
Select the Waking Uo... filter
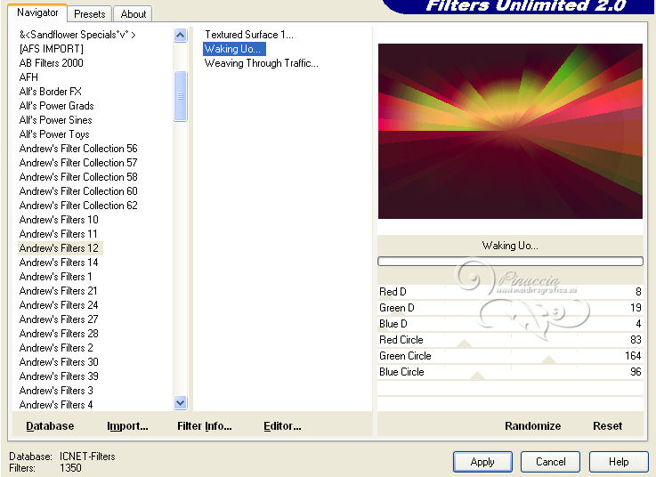(x=234, y=49)
